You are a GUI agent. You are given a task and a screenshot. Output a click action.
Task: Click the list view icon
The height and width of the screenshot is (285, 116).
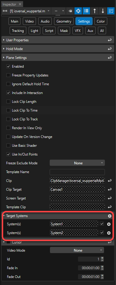click(x=86, y=11)
